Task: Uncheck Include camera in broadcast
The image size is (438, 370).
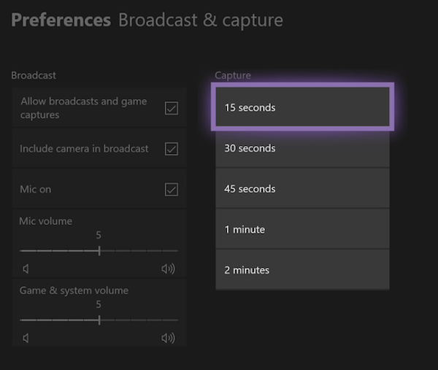Action: coord(172,149)
